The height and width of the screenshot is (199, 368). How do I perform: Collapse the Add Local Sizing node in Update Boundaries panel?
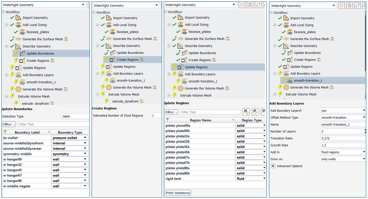tap(6, 25)
